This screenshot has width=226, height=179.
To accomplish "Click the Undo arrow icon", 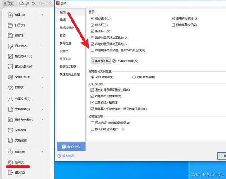I will point(40,4).
